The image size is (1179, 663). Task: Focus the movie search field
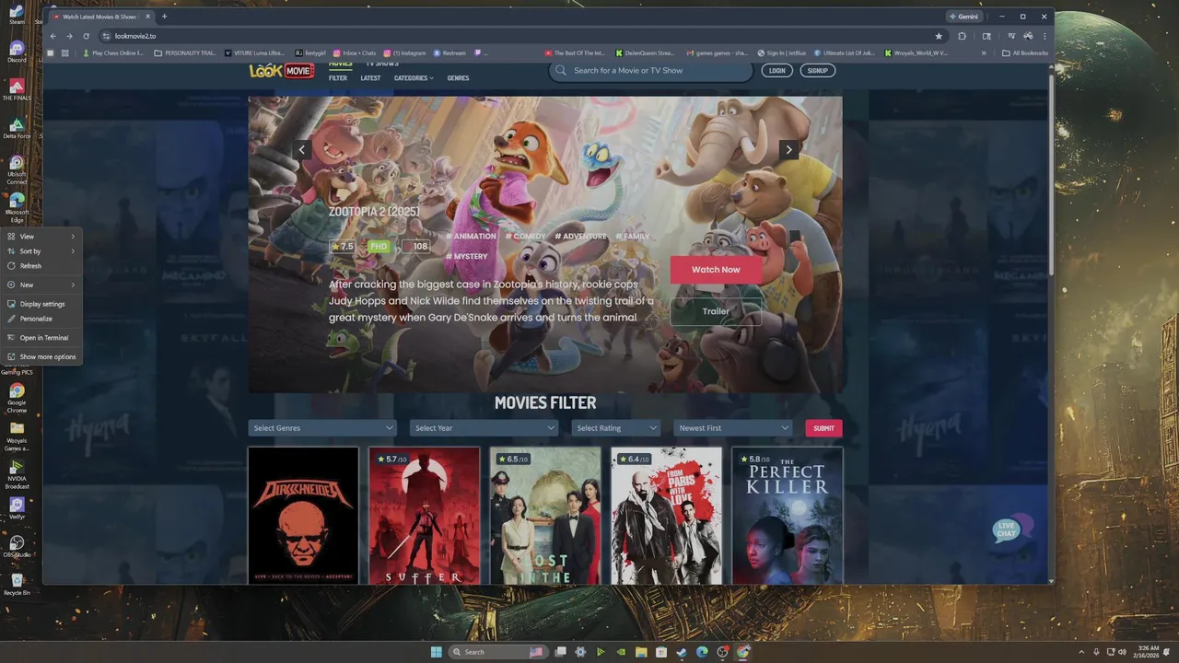coord(651,71)
